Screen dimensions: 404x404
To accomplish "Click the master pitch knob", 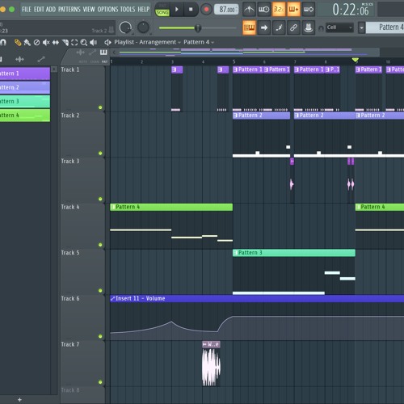I will point(143,27).
